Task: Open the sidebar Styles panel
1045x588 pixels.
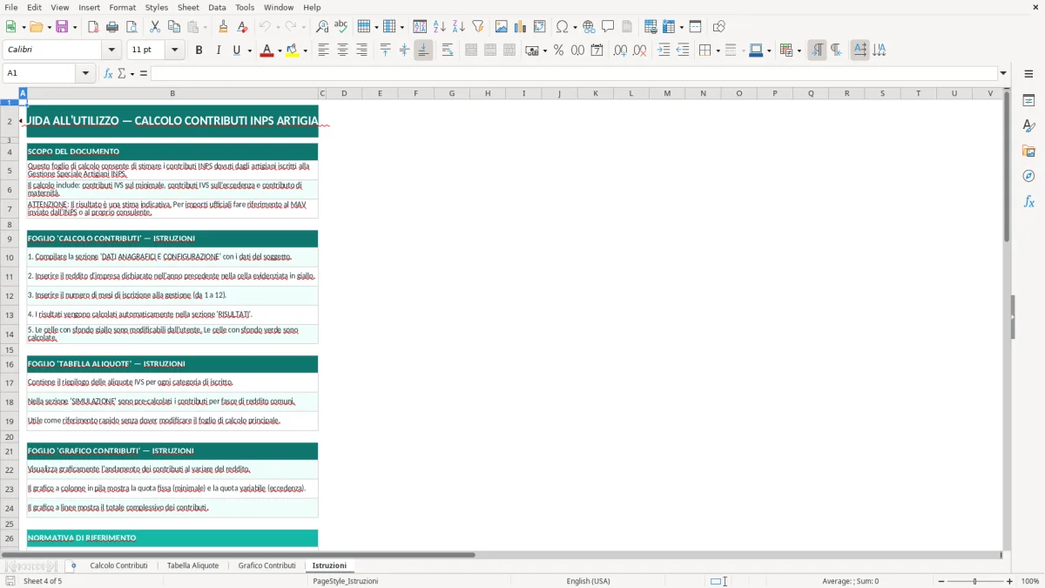Action: click(x=1028, y=125)
